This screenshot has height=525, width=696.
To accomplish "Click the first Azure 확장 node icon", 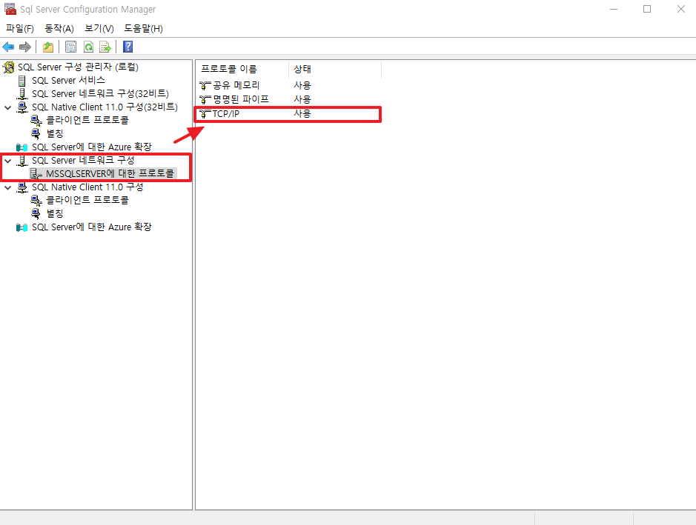I will point(21,147).
